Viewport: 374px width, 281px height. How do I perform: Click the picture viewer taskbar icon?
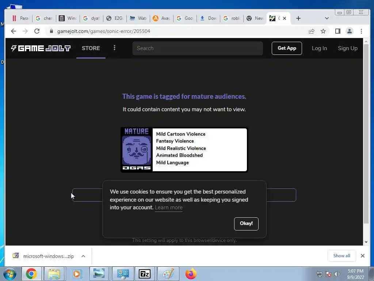tap(99, 274)
